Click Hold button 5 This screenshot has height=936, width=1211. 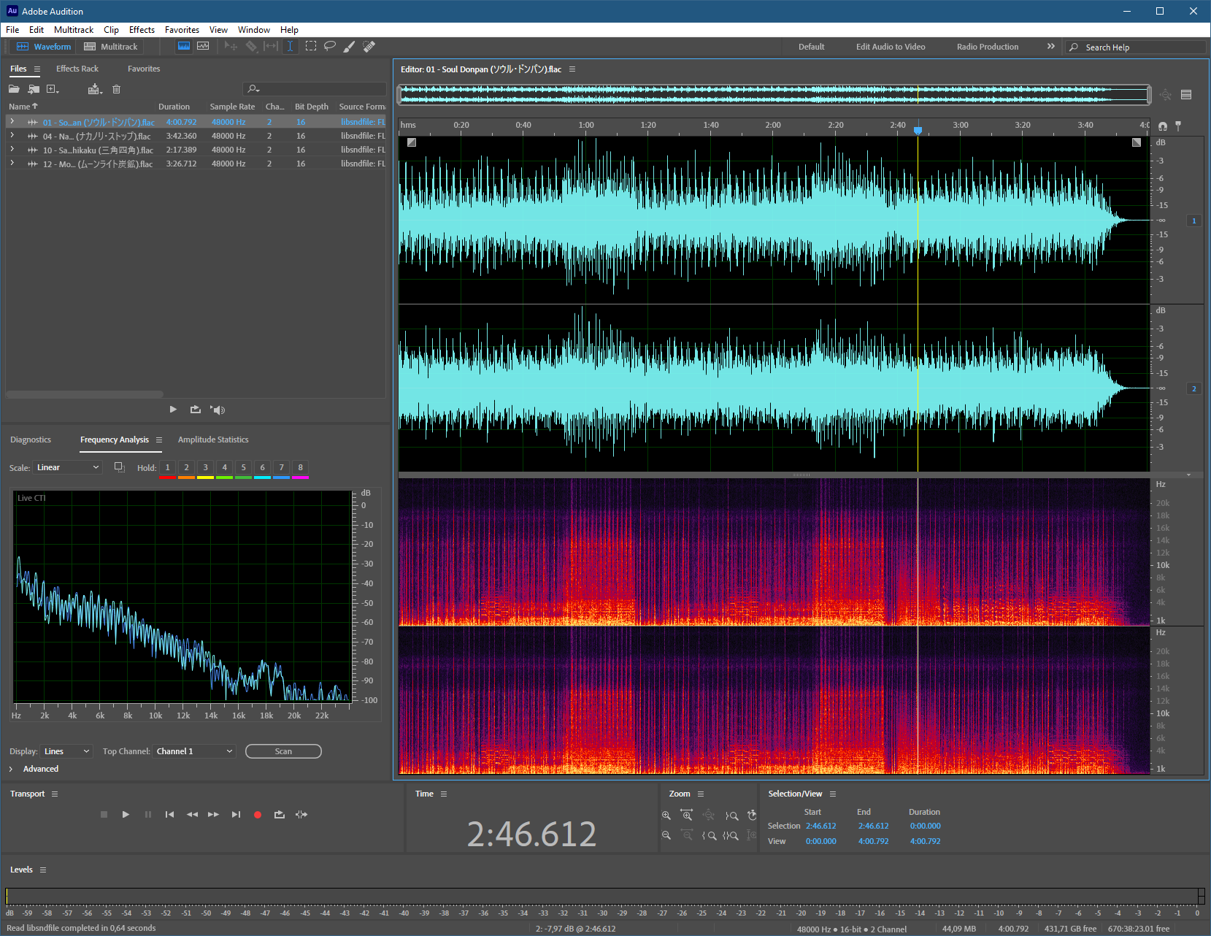[243, 467]
